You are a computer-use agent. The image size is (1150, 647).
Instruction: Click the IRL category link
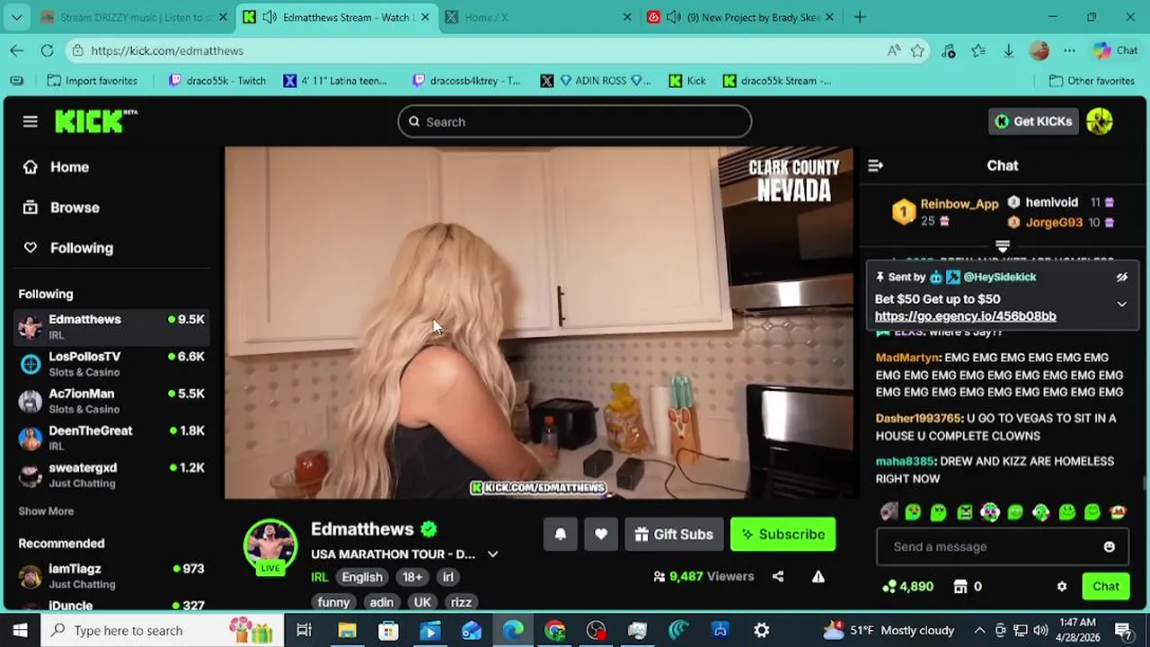point(320,577)
